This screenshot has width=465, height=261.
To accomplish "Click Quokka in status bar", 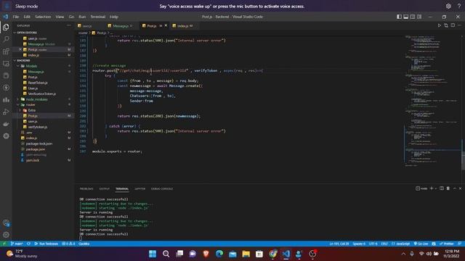I will coord(84,244).
